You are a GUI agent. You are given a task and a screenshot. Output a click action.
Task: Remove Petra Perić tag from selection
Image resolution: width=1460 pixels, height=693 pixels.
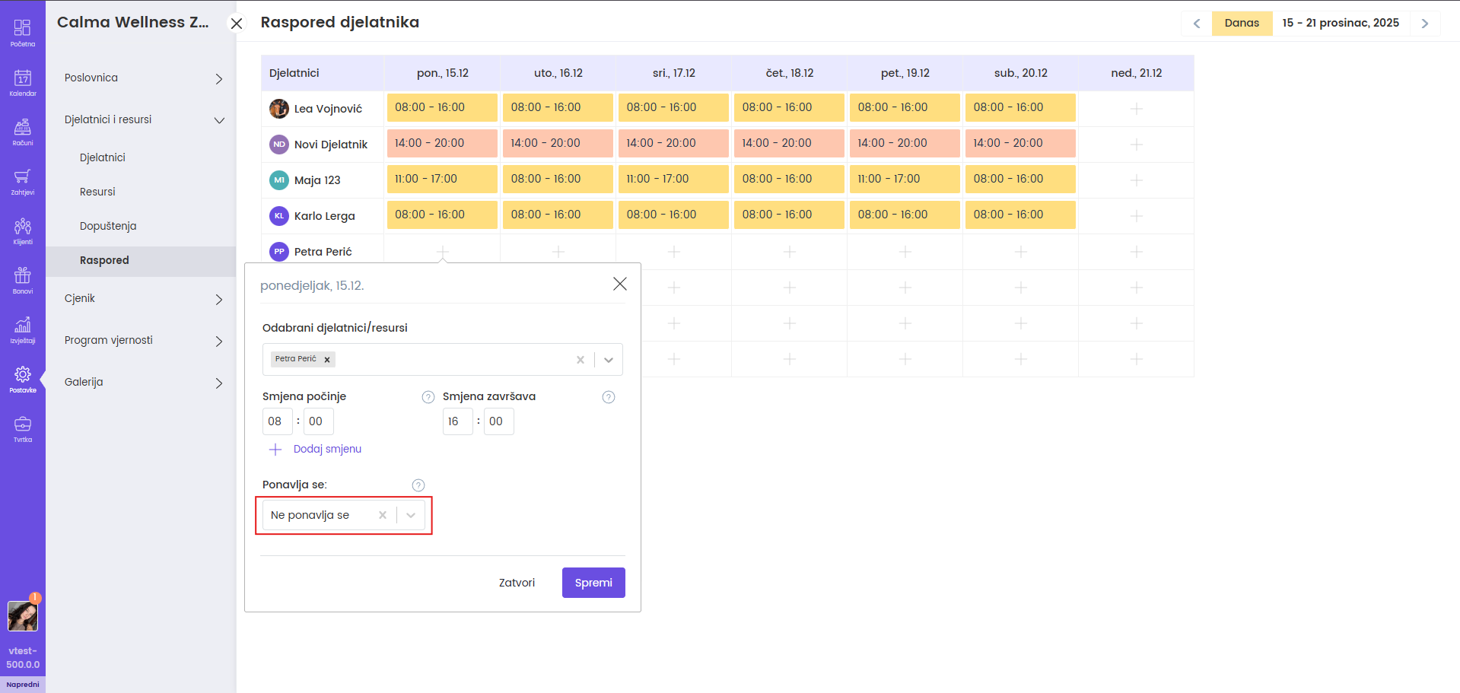point(327,360)
